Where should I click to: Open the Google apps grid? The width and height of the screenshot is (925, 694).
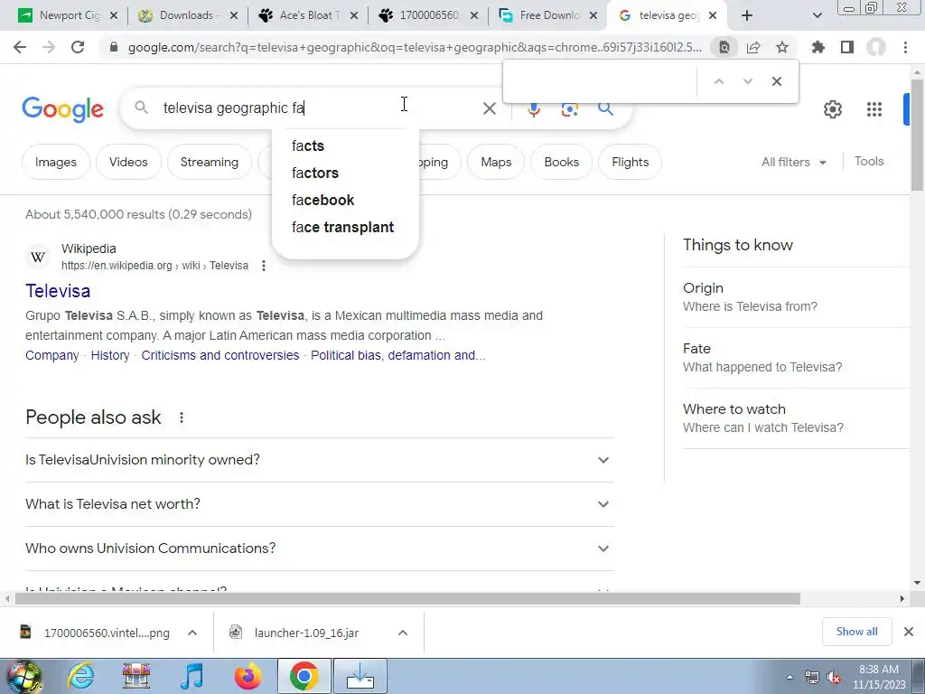[874, 109]
